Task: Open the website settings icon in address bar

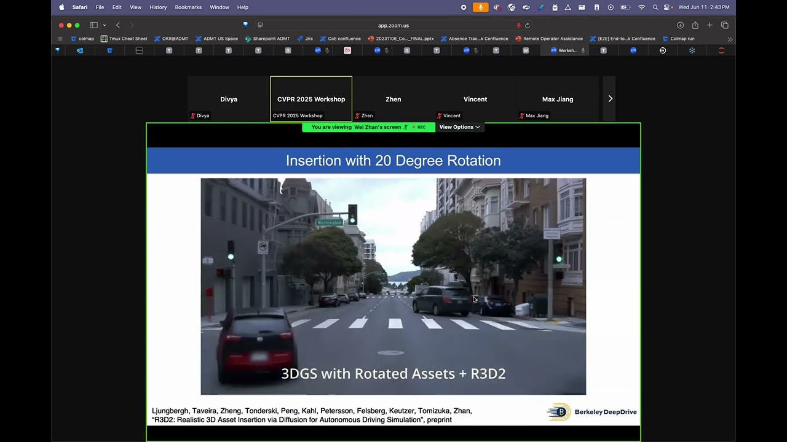Action: pyautogui.click(x=260, y=25)
